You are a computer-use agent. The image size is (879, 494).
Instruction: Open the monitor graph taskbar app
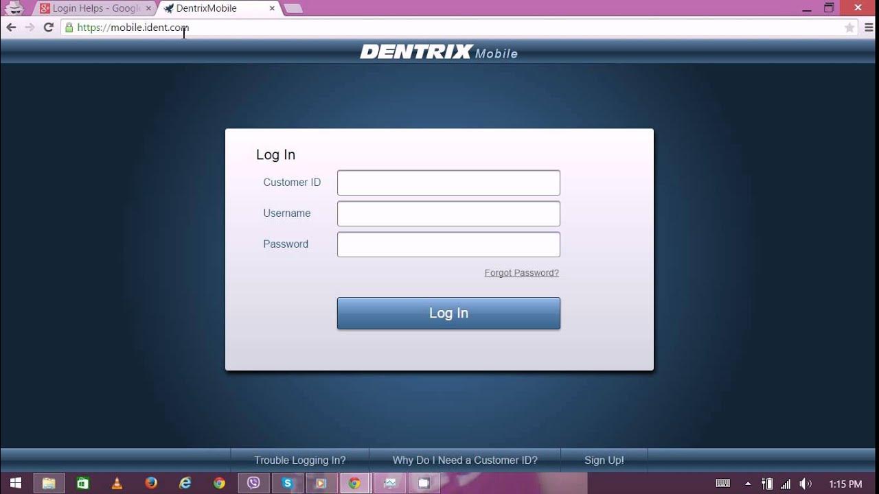click(x=390, y=483)
